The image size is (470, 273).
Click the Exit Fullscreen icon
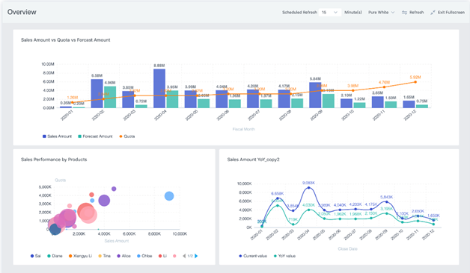tap(433, 12)
